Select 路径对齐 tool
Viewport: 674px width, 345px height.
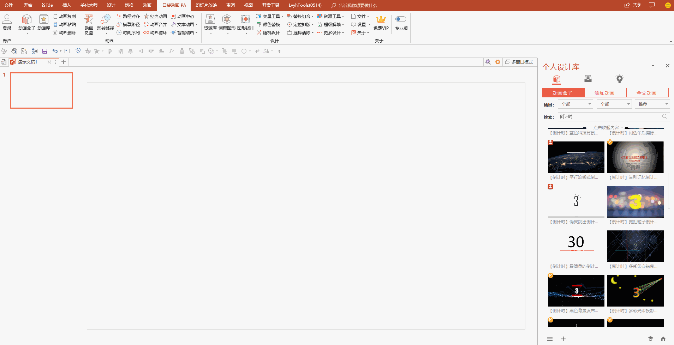point(128,16)
